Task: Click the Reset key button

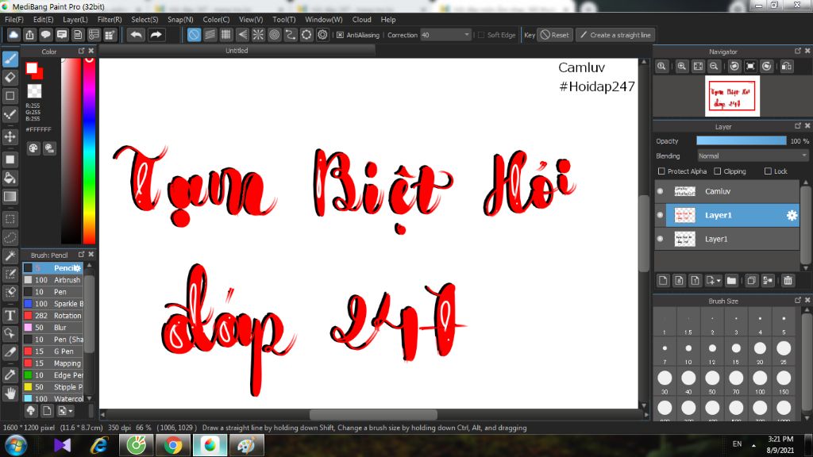Action: [x=555, y=35]
